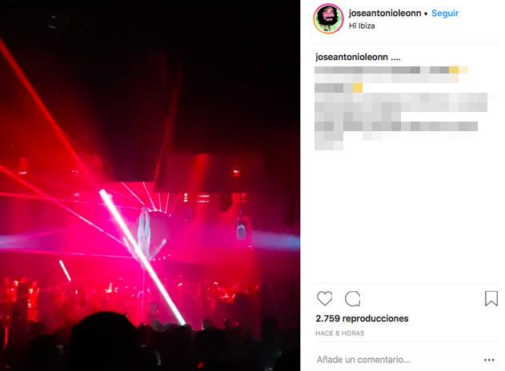Open comments via the speech bubble icon

pos(352,298)
